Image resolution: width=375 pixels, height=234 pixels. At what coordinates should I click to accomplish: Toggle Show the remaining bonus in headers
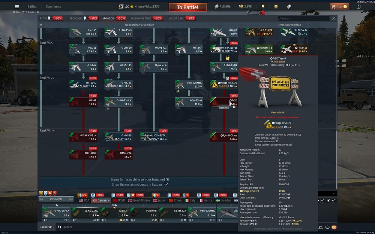pos(166,185)
